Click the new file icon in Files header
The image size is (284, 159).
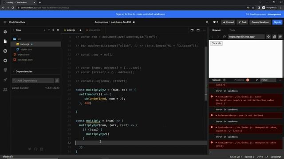coord(53,30)
